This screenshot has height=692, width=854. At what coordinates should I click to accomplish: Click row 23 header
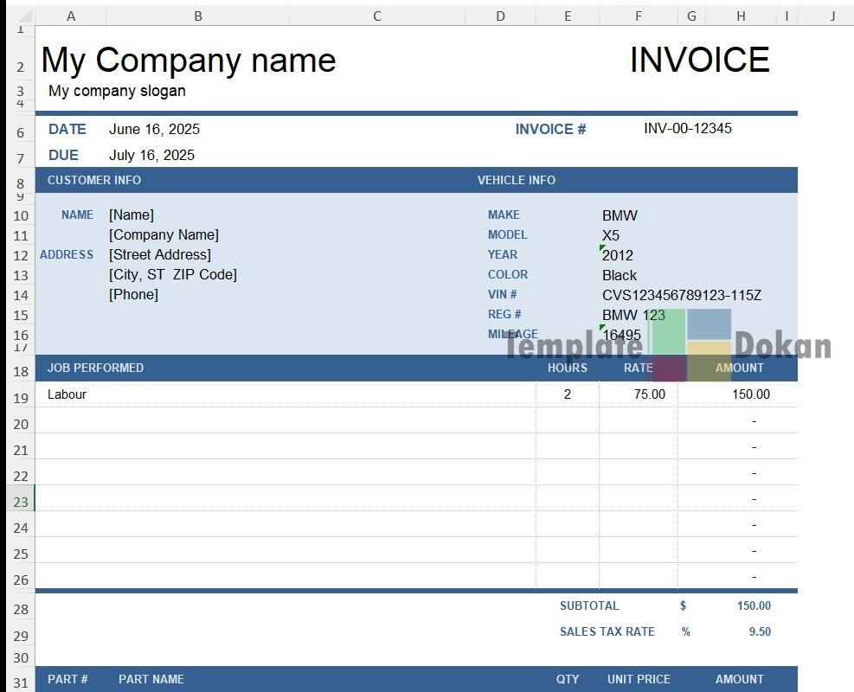21,502
